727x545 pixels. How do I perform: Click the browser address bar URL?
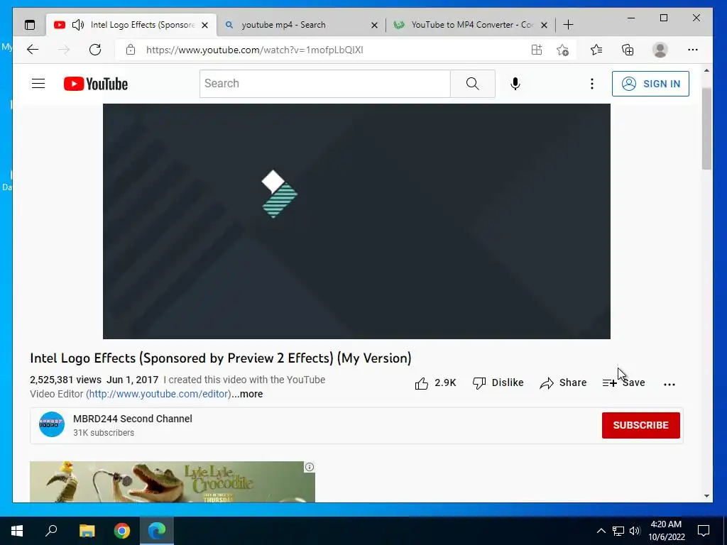255,50
